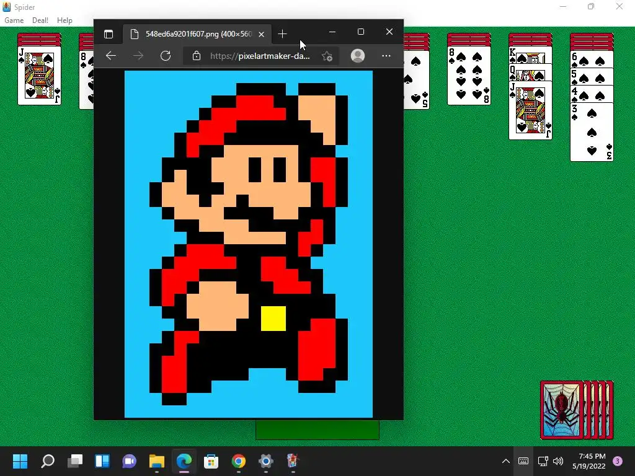Screen dimensions: 635x476
Task: Switch to Microsoft Edge on taskbar
Action: (184, 461)
